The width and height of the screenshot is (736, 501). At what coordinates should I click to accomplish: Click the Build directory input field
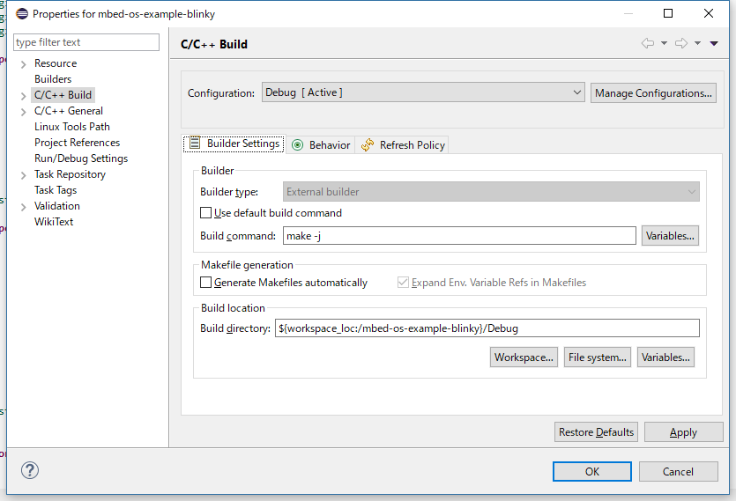tap(487, 328)
